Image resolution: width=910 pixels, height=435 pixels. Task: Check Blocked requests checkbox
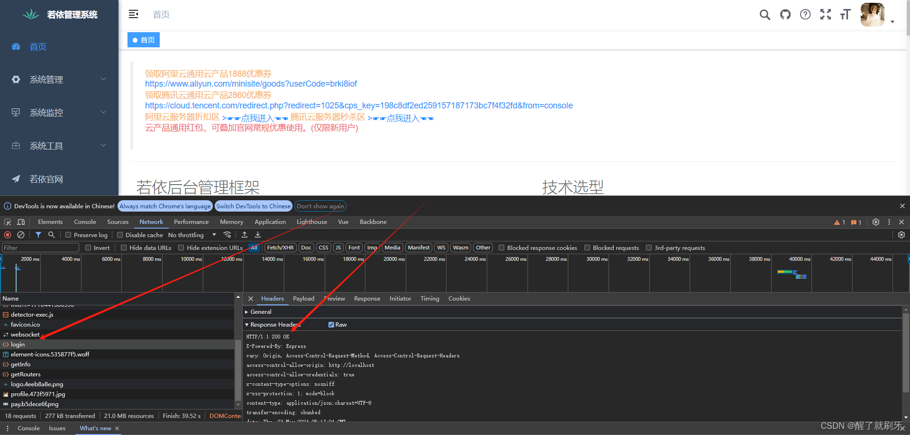[587, 248]
